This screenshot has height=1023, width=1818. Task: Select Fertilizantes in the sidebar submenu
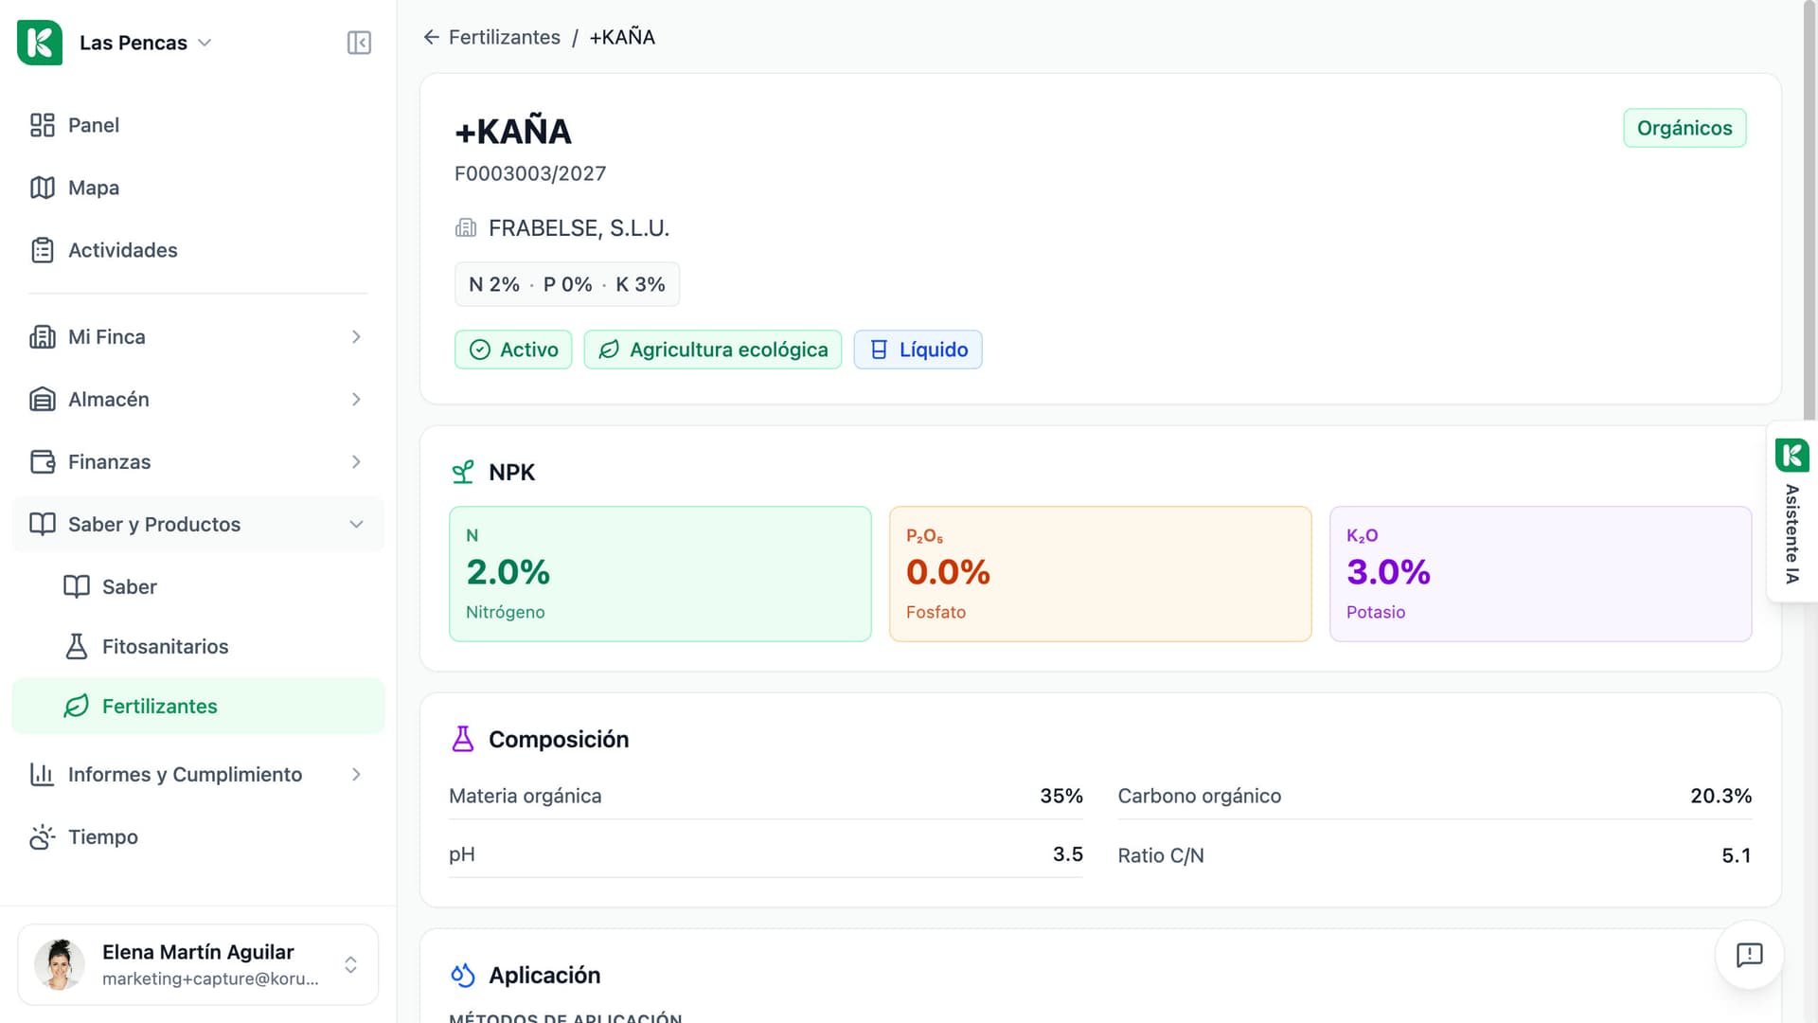point(198,706)
